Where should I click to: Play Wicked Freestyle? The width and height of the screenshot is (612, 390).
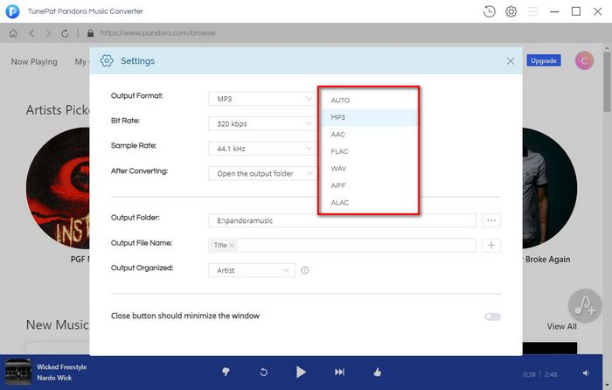coord(301,372)
